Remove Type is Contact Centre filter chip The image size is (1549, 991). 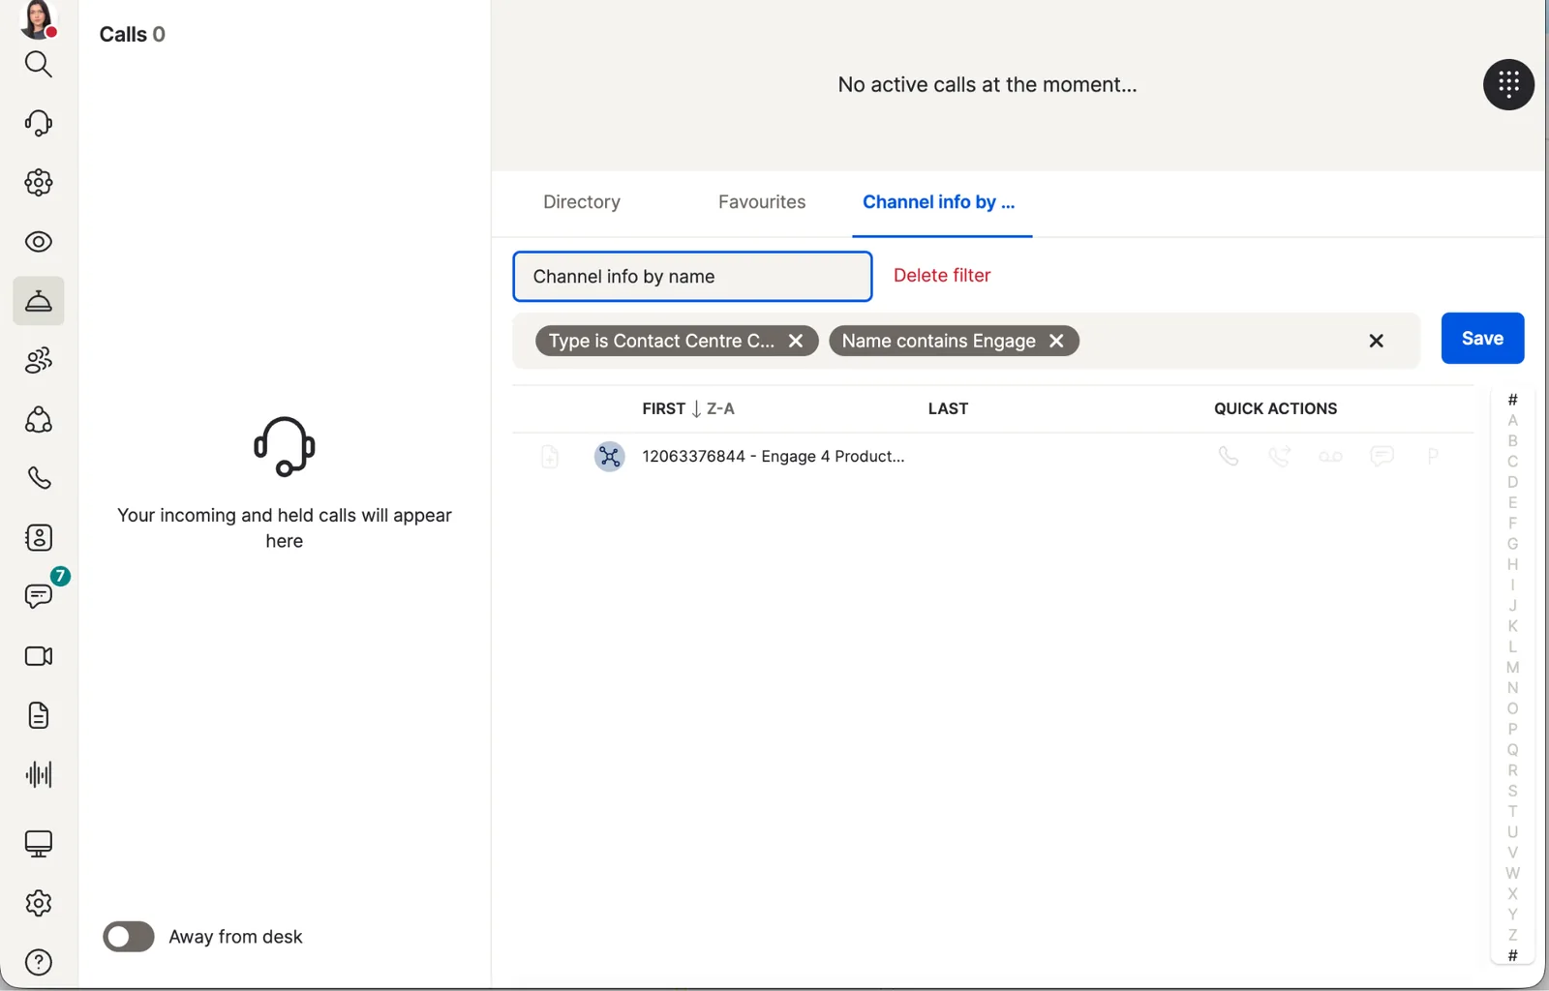coord(796,341)
